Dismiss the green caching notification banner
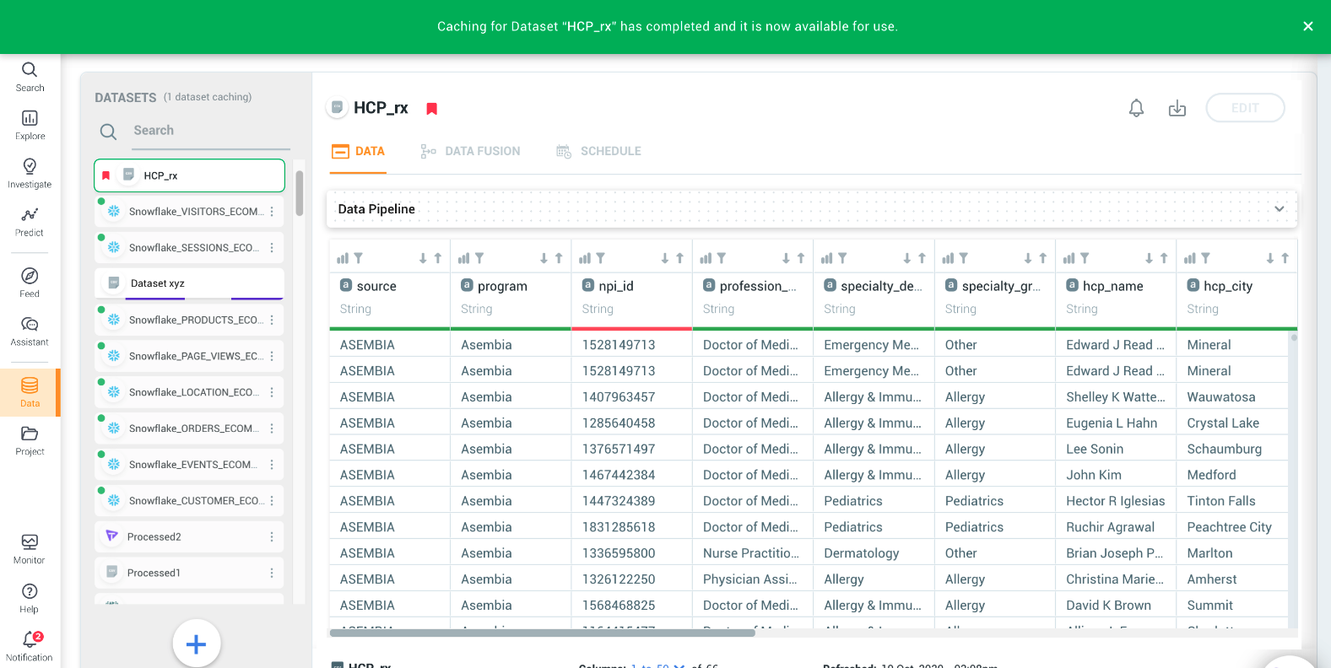This screenshot has width=1331, height=668. [x=1308, y=26]
